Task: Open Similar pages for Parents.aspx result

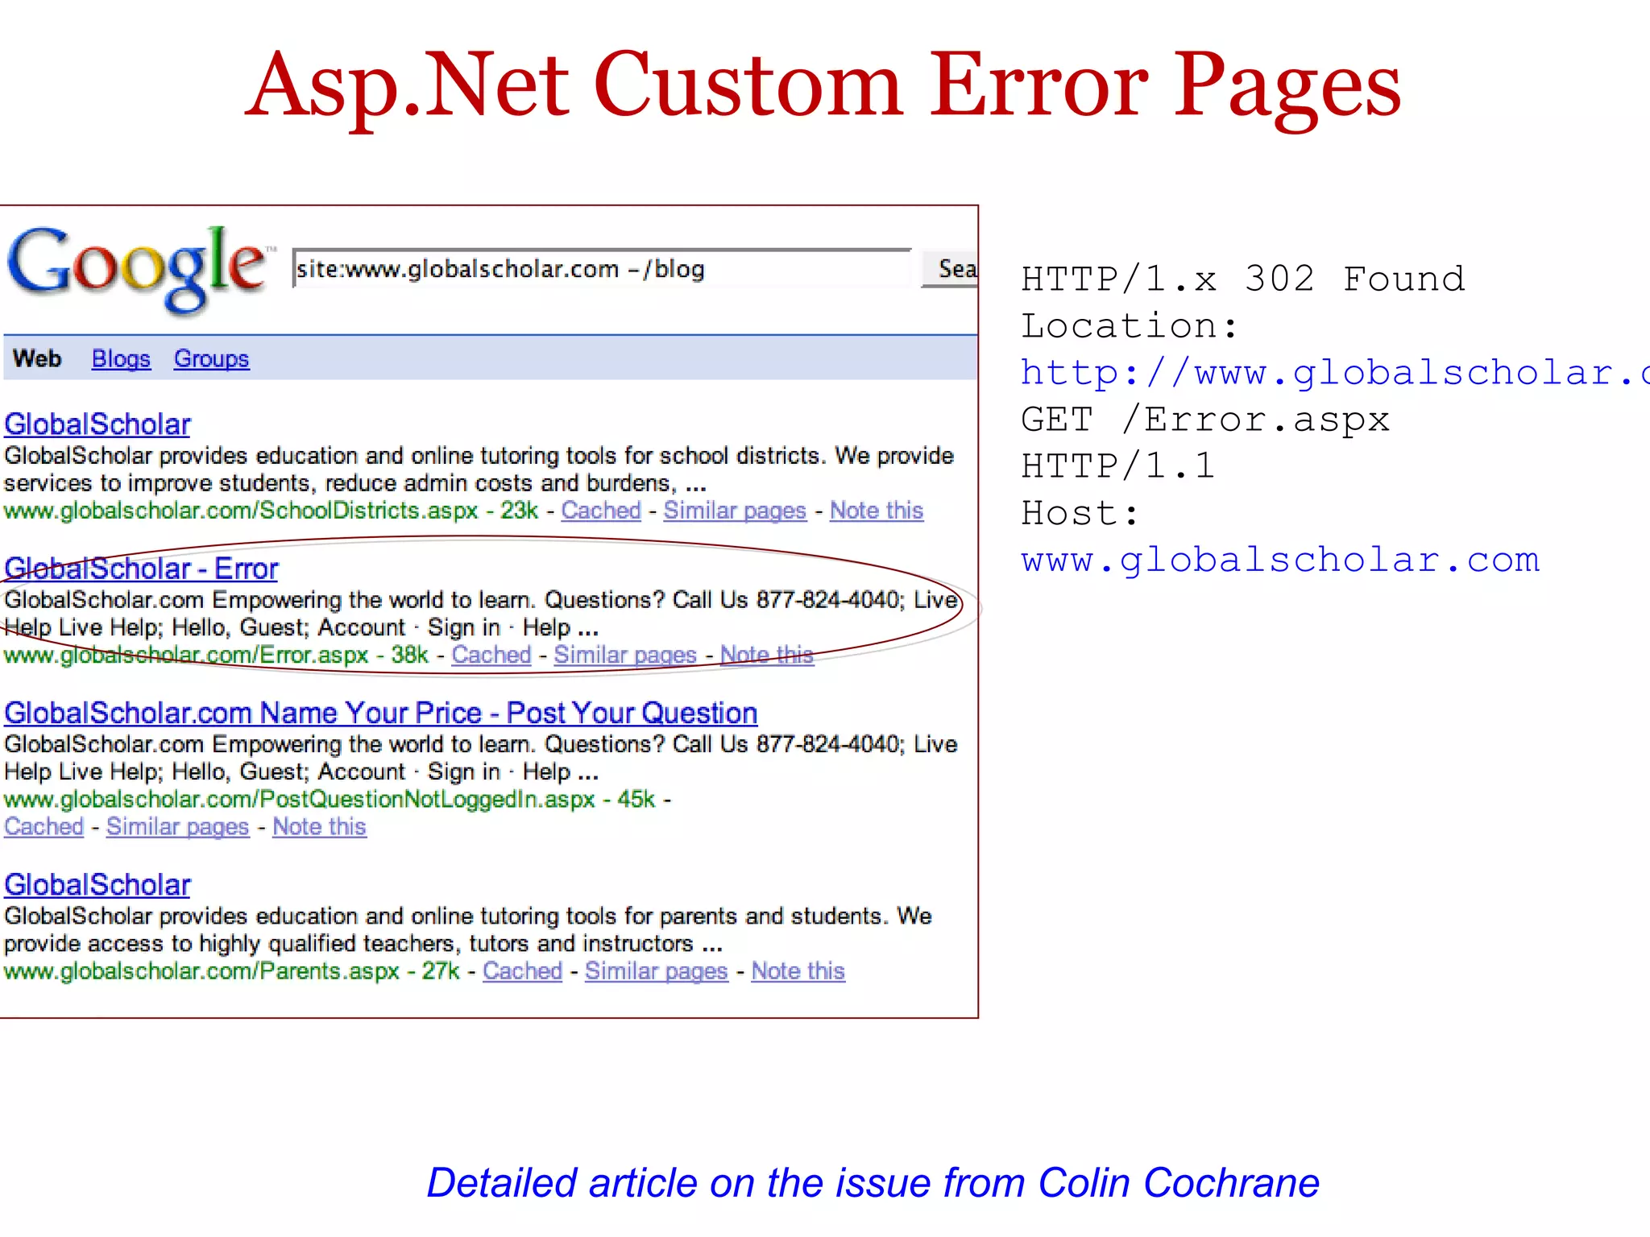Action: pyautogui.click(x=657, y=971)
